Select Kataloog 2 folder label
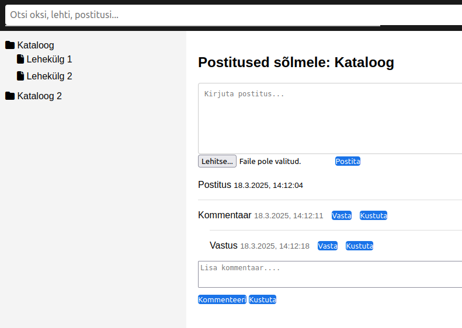Viewport: 462px width, 328px height. tap(40, 96)
